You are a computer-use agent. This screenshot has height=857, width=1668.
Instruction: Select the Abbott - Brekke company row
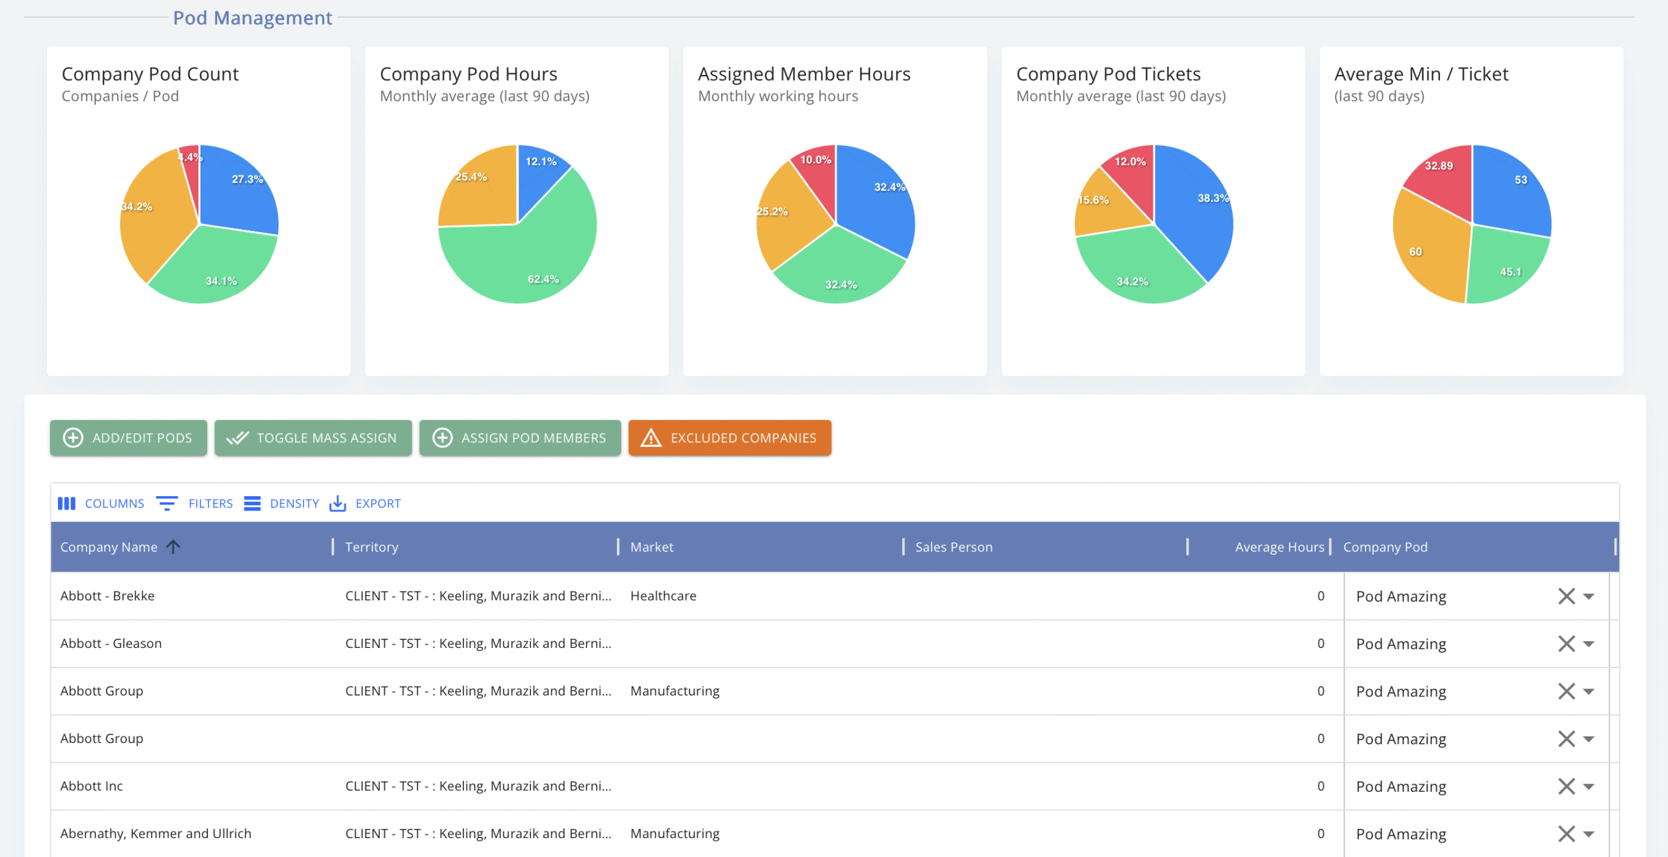click(x=108, y=596)
